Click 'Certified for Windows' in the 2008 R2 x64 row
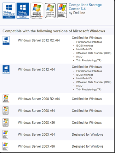Viewport: 115px width, 153px height. tap(87, 99)
